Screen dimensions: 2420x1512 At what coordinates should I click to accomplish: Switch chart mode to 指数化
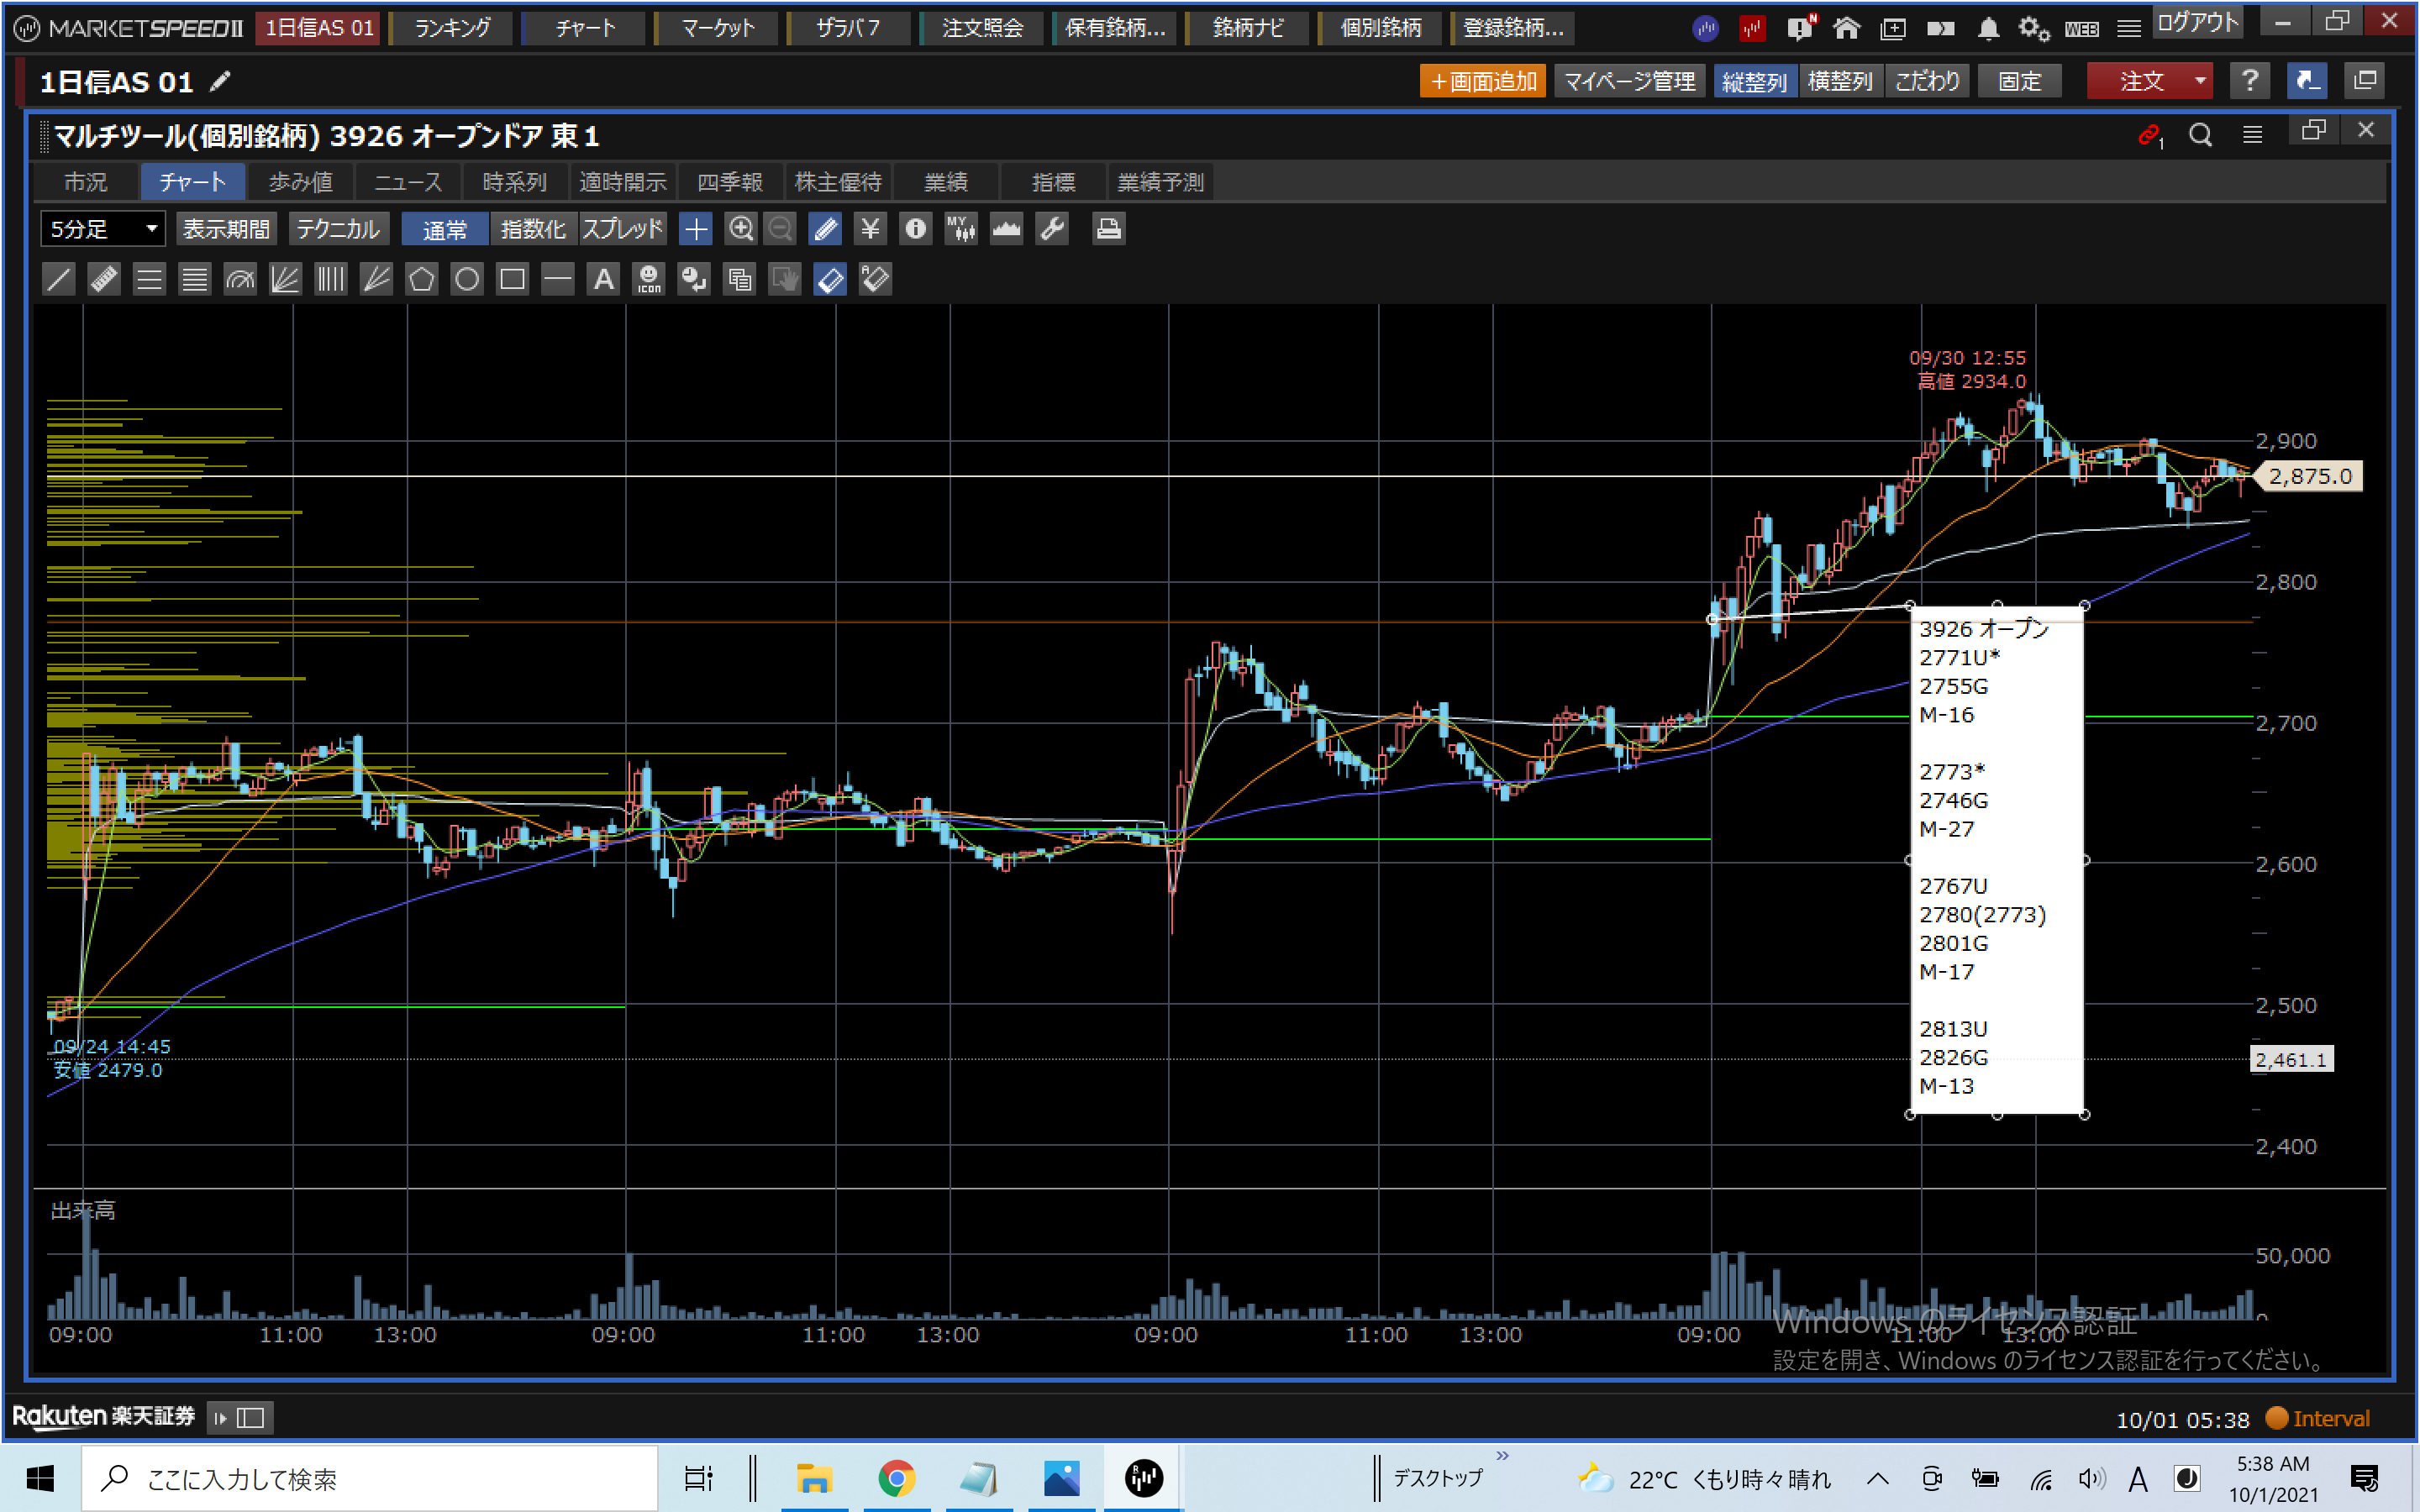tap(532, 229)
